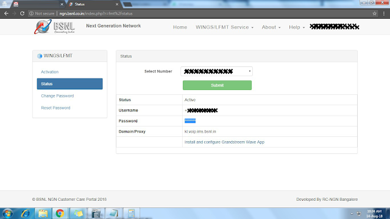Click the BSNL logo in header
Viewport: 390px width, 219px height.
pyautogui.click(x=54, y=27)
